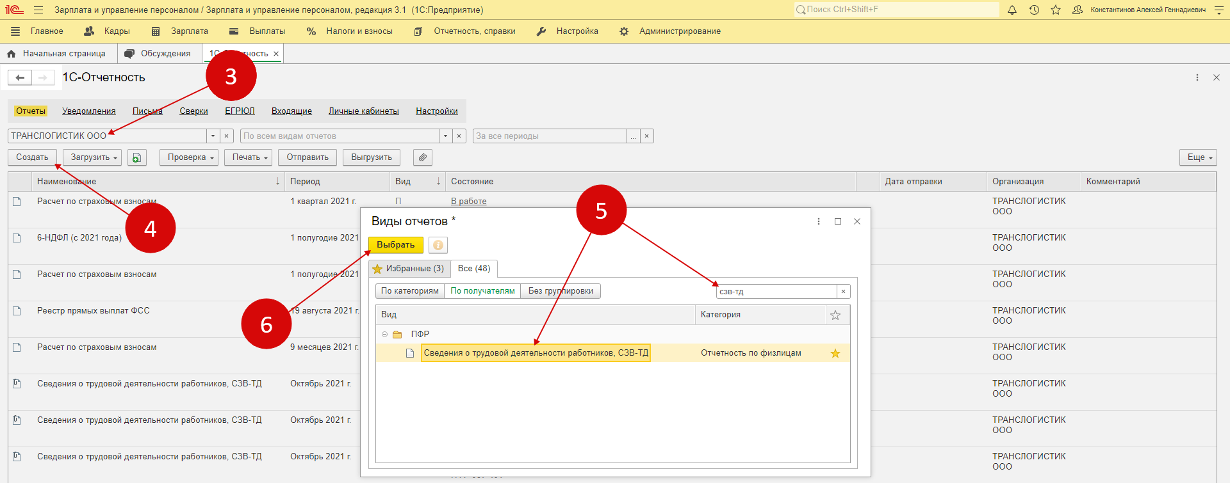Open the hamburger main menu icon
Screen dimensions: 1230x483
[x=38, y=10]
